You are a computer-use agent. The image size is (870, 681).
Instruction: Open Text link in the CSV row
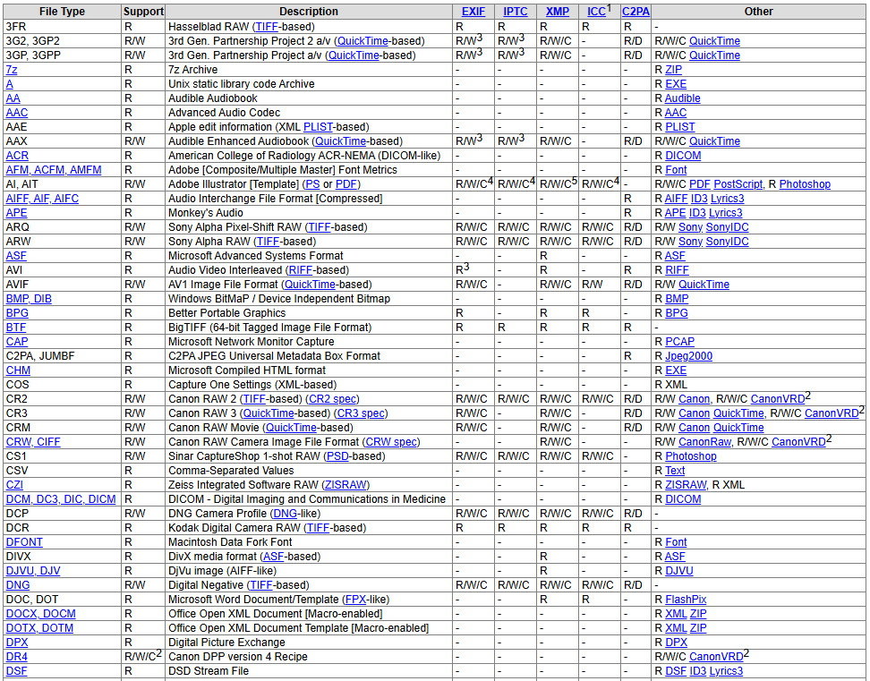pyautogui.click(x=675, y=471)
